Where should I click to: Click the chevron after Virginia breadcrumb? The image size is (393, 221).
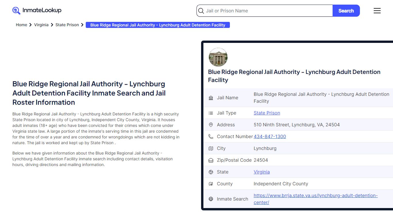pyautogui.click(x=52, y=25)
